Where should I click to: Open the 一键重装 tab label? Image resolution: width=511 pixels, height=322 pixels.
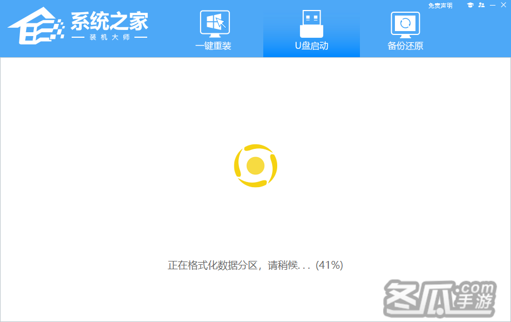click(x=213, y=46)
